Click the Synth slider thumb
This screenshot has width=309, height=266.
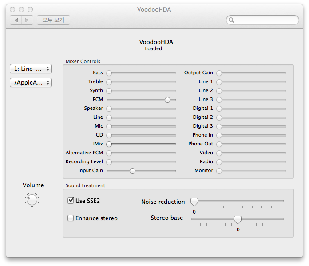[x=109, y=91]
